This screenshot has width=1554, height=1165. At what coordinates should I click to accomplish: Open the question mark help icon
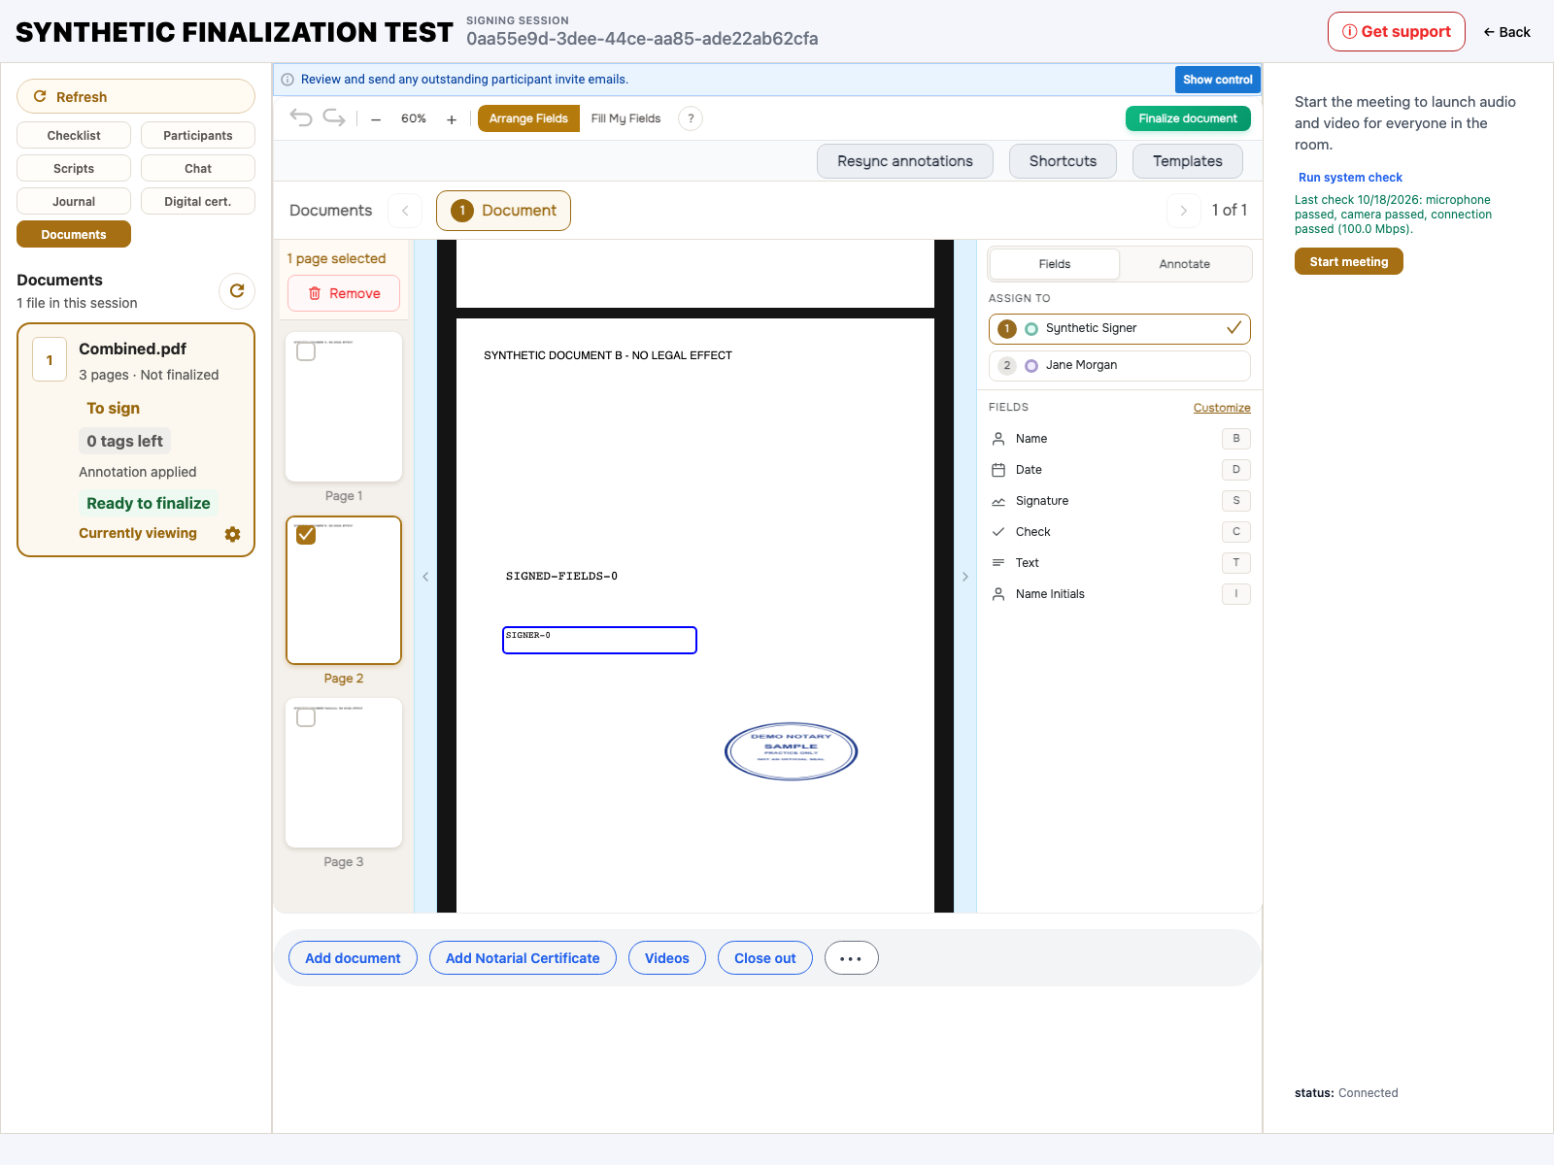[x=691, y=118]
